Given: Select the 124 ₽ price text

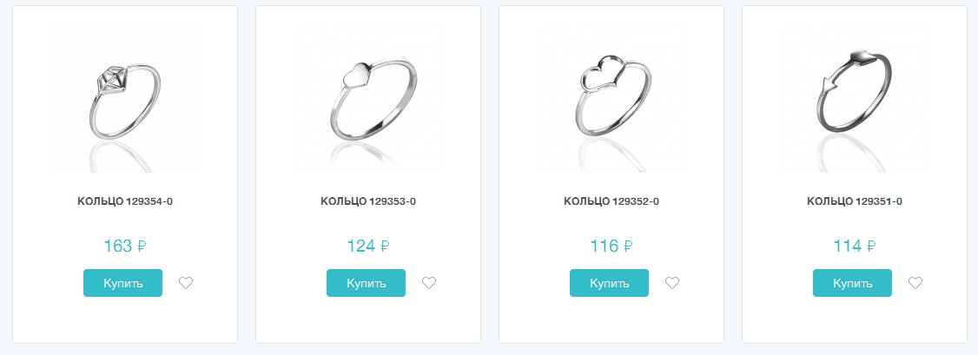Looking at the screenshot, I should point(368,246).
